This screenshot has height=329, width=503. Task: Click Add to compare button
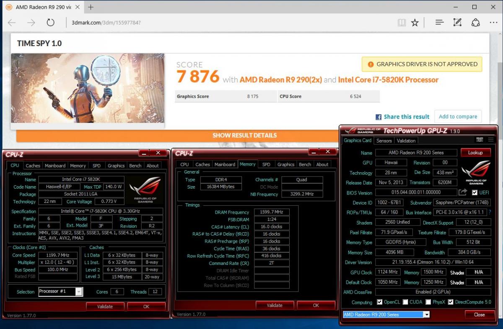458,117
